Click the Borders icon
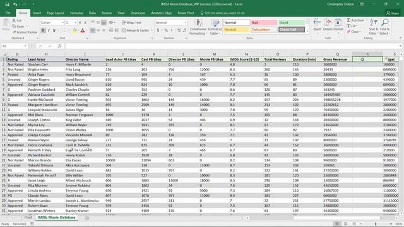 point(64,30)
